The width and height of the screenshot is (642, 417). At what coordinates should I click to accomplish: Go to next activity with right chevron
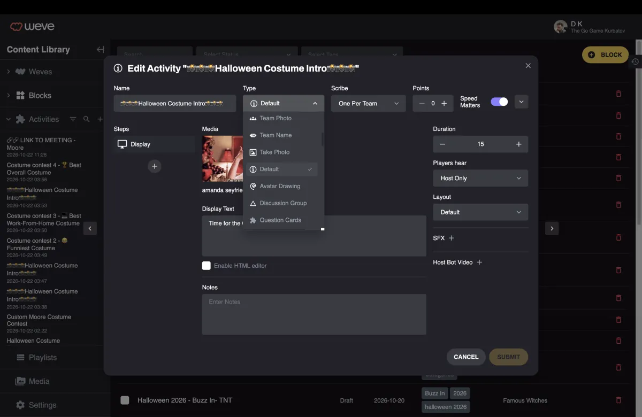tap(552, 228)
